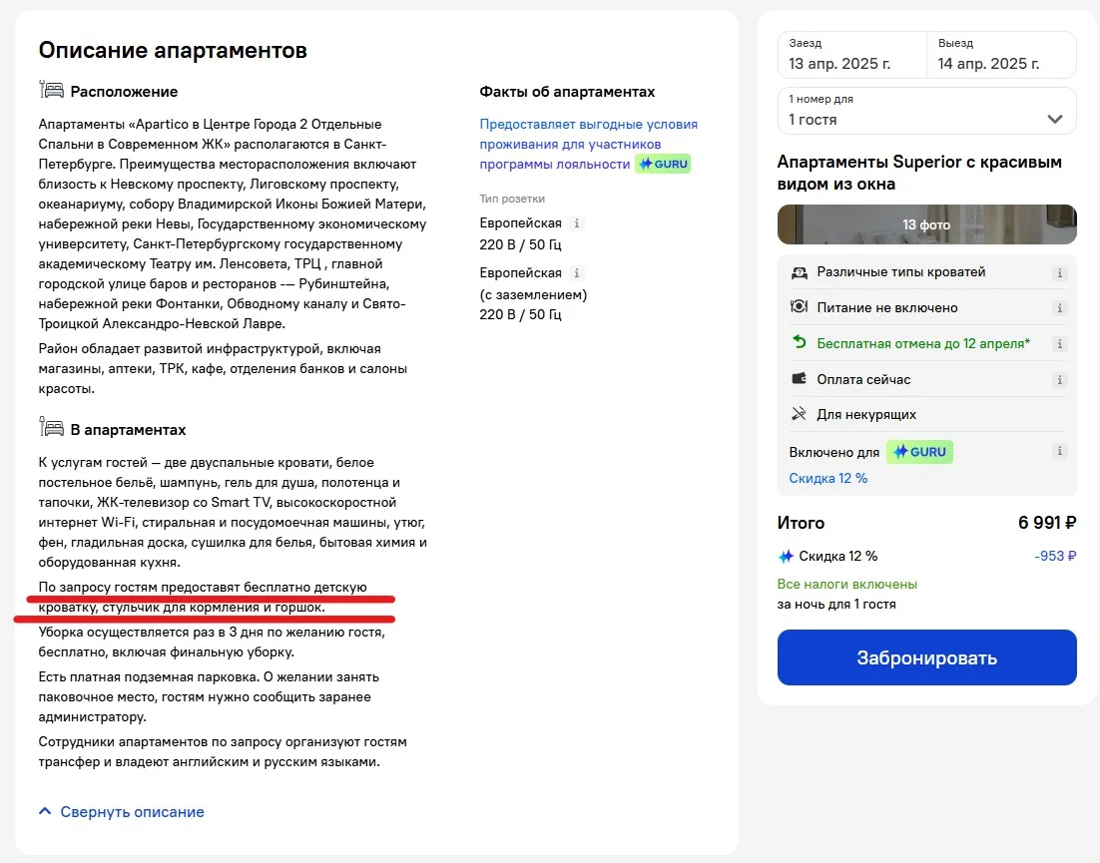Open the guests dropdown 1 номер для 1 гостя
The width and height of the screenshot is (1100, 863).
(926, 111)
